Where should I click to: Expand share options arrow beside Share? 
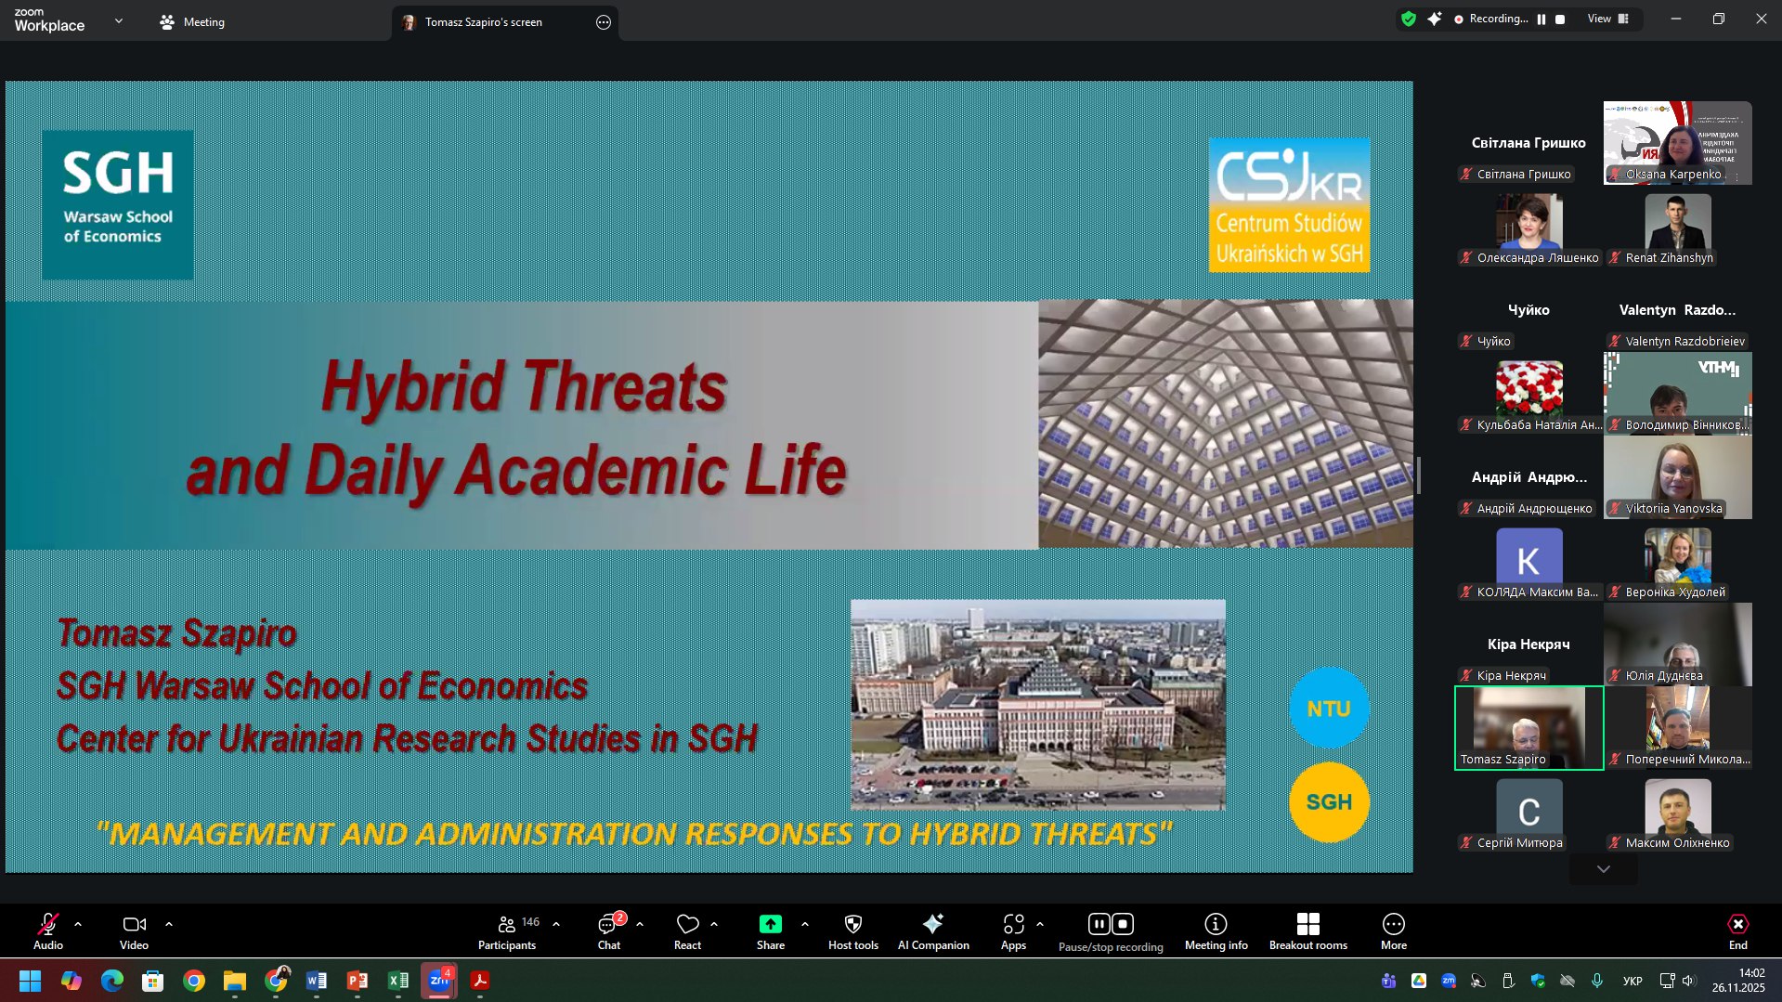point(805,925)
